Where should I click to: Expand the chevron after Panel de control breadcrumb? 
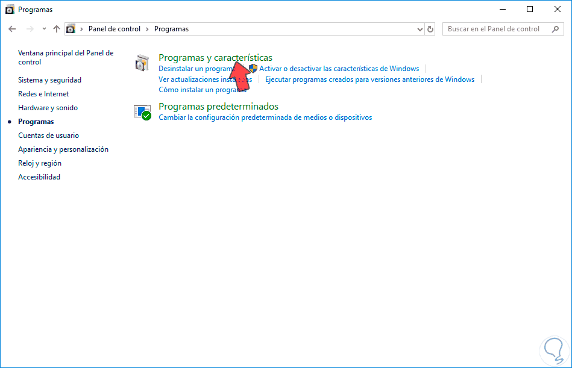tap(148, 29)
